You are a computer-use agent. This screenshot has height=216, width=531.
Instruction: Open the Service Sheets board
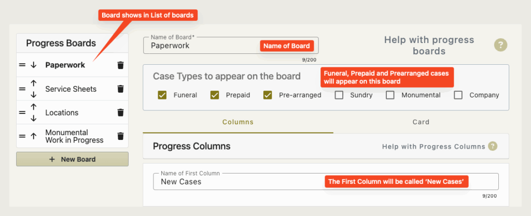[x=71, y=89]
